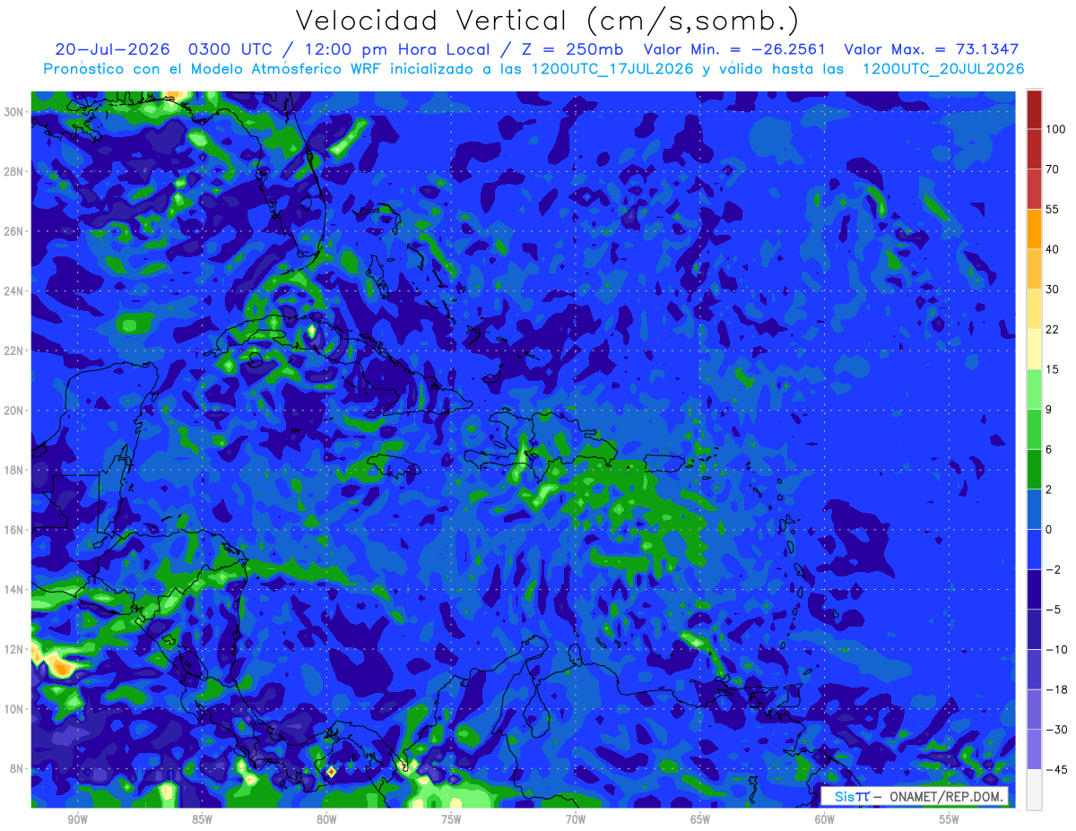Click the colorbar label "-10"
This screenshot has width=1076, height=831.
tap(1055, 649)
